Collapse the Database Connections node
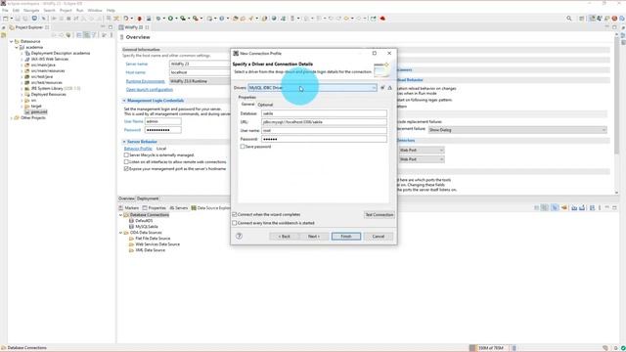Screen dimensions: 626x352 (x=120, y=215)
